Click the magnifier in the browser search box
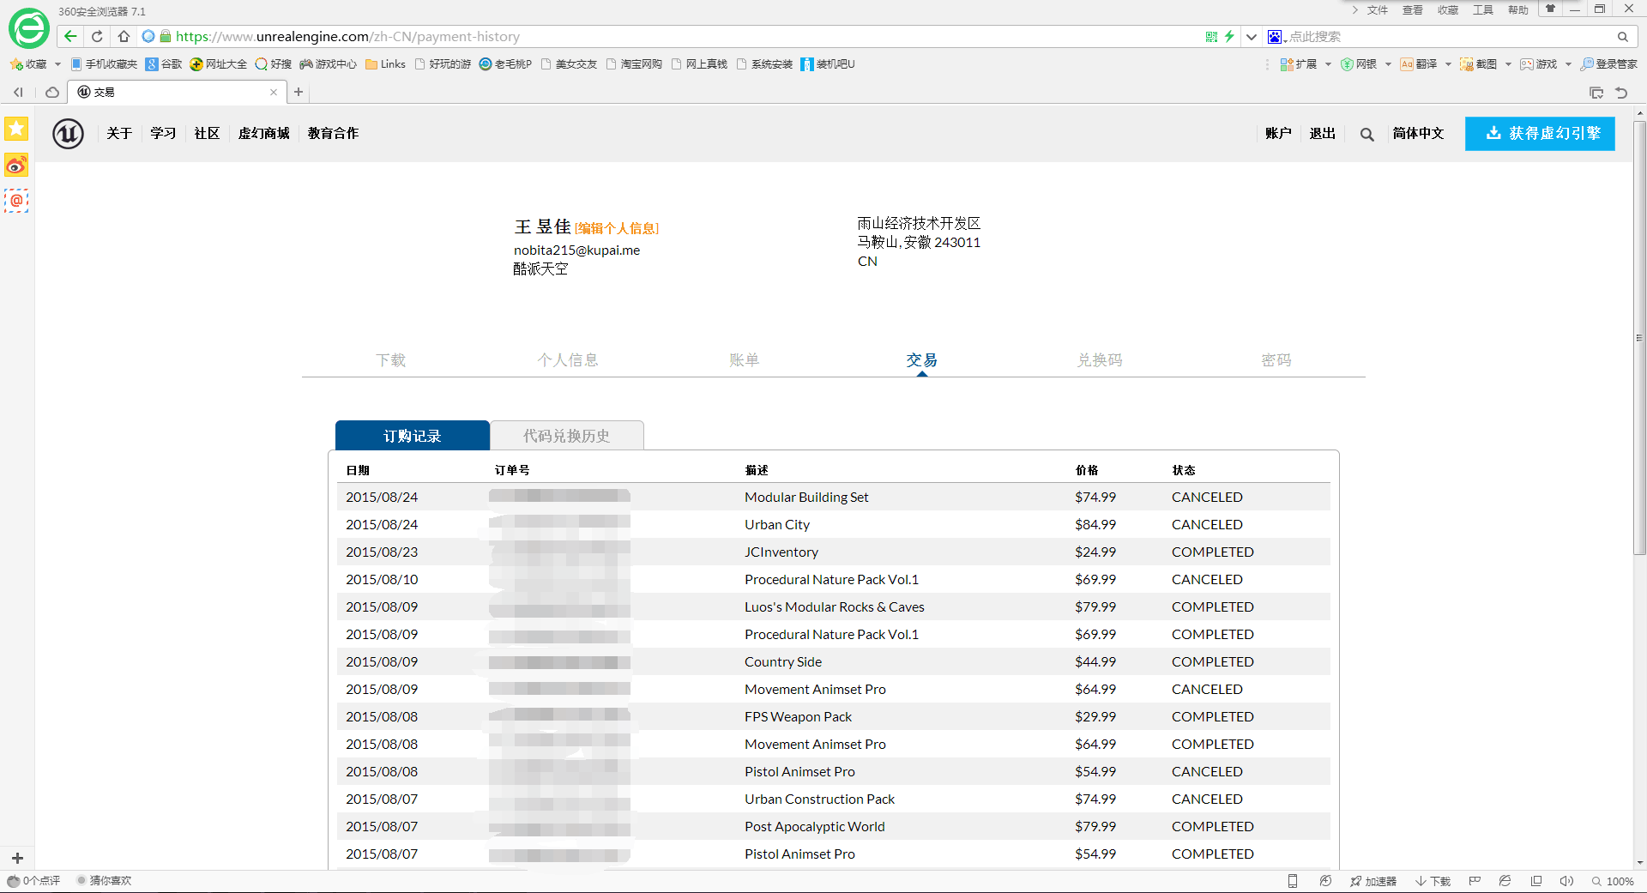Screen dimensions: 1647x893 (1622, 37)
